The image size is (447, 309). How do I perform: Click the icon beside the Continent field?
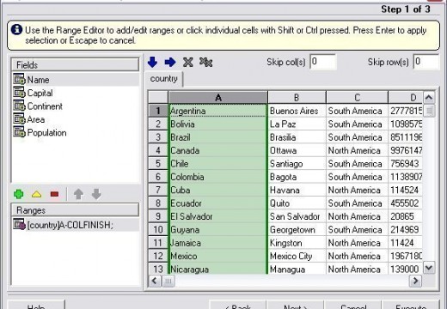point(19,106)
